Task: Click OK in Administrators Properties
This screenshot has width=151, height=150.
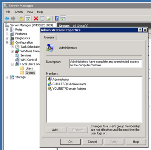Action: coord(70,142)
